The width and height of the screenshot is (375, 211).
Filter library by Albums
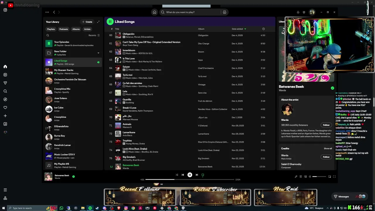[76, 29]
